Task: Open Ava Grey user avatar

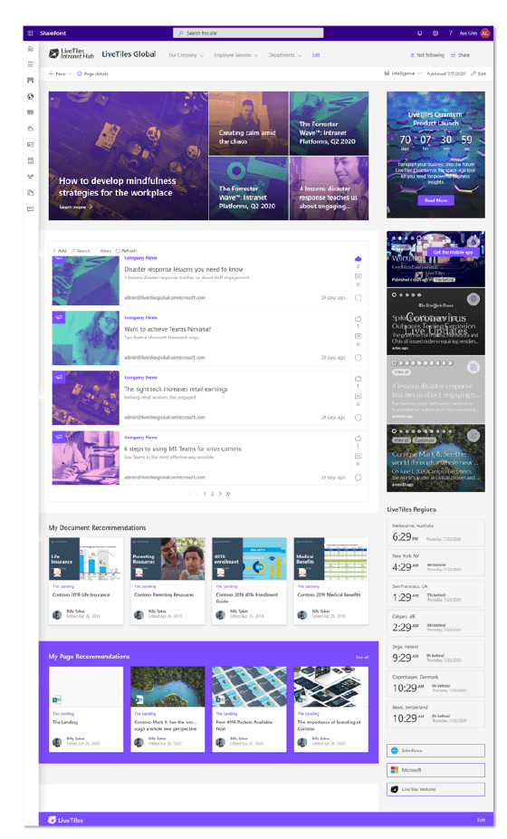Action: (484, 34)
